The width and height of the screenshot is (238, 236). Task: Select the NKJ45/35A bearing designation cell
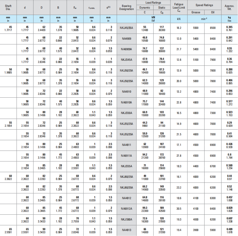pyautogui.click(x=126, y=28)
